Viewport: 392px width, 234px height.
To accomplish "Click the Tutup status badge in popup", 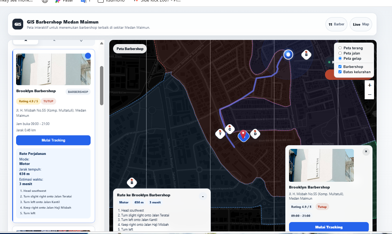I will click(322, 207).
